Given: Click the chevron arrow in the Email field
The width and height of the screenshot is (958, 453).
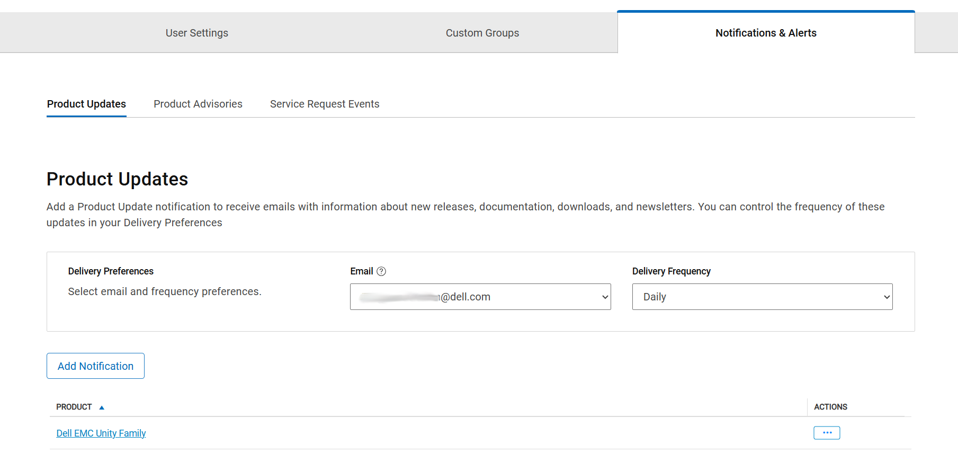Looking at the screenshot, I should pos(605,297).
